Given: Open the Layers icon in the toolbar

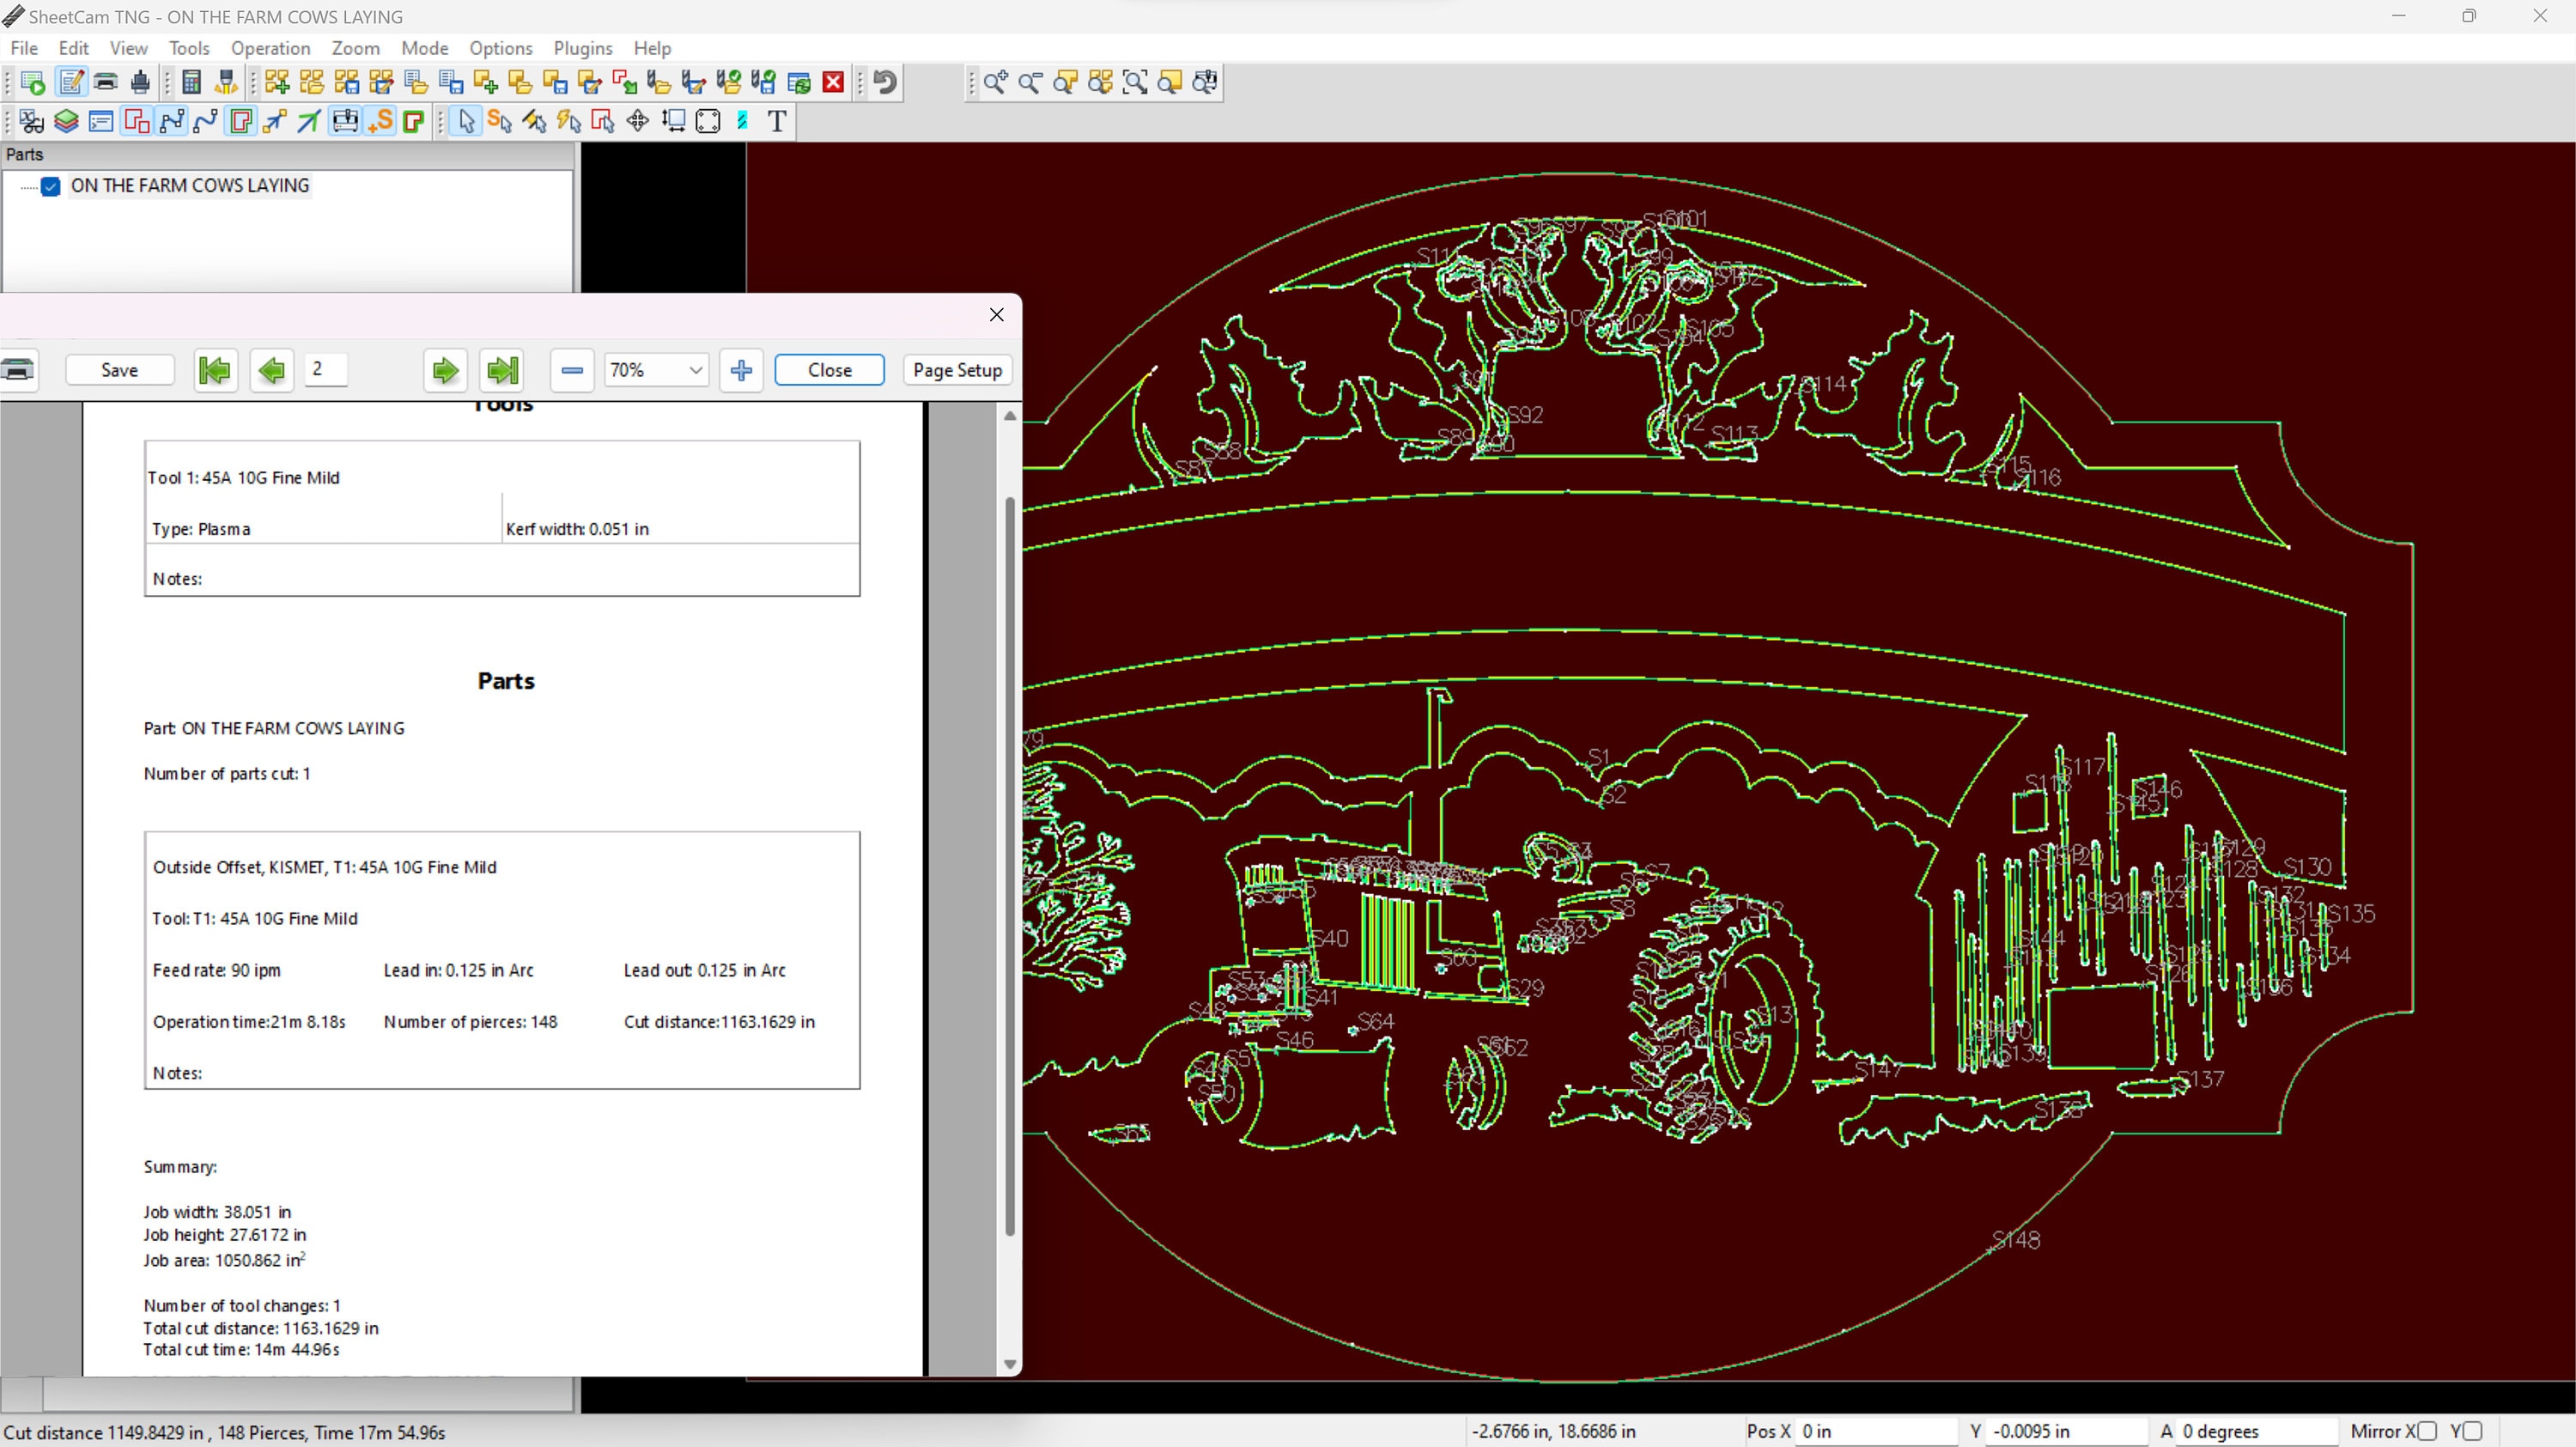Looking at the screenshot, I should [66, 121].
